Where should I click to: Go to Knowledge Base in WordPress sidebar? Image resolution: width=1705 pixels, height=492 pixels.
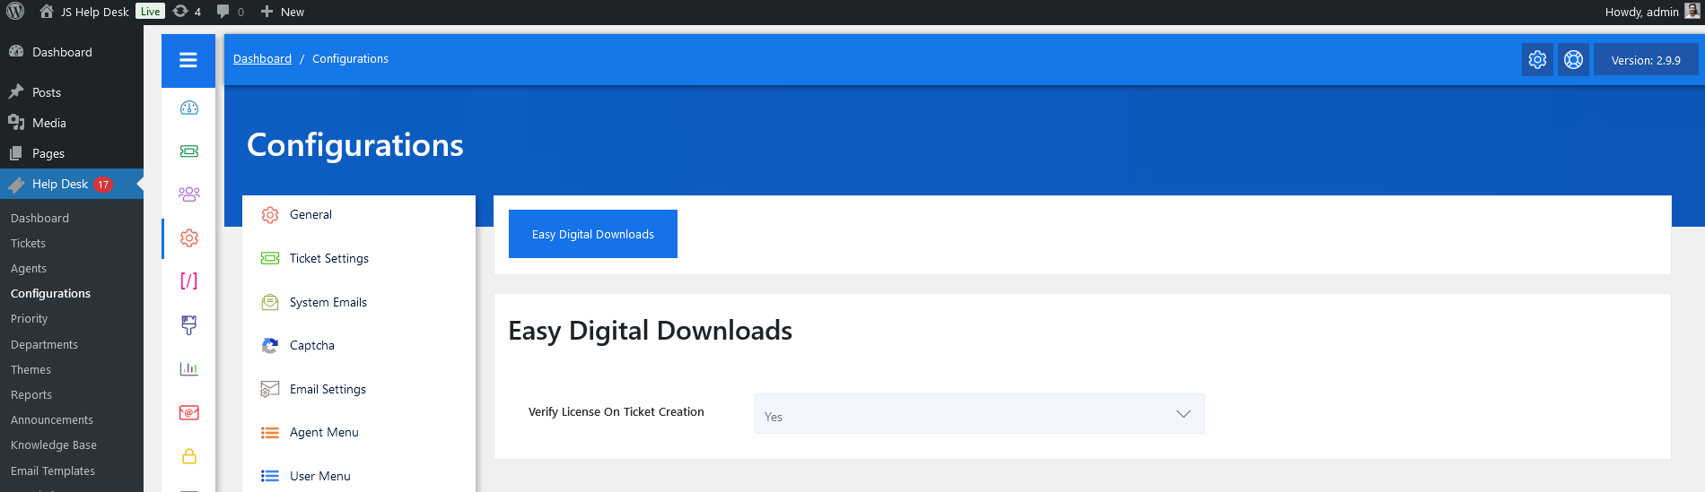54,445
